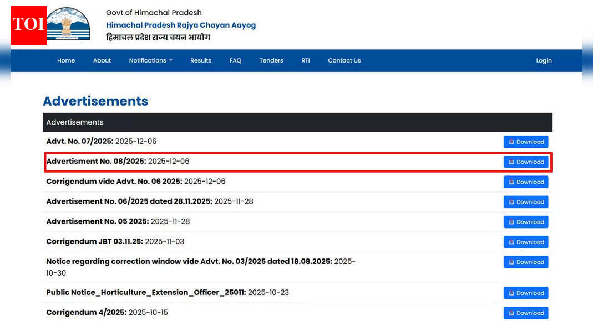
Task: Download the correction window notice for Advt. 03/2025
Action: 525,262
